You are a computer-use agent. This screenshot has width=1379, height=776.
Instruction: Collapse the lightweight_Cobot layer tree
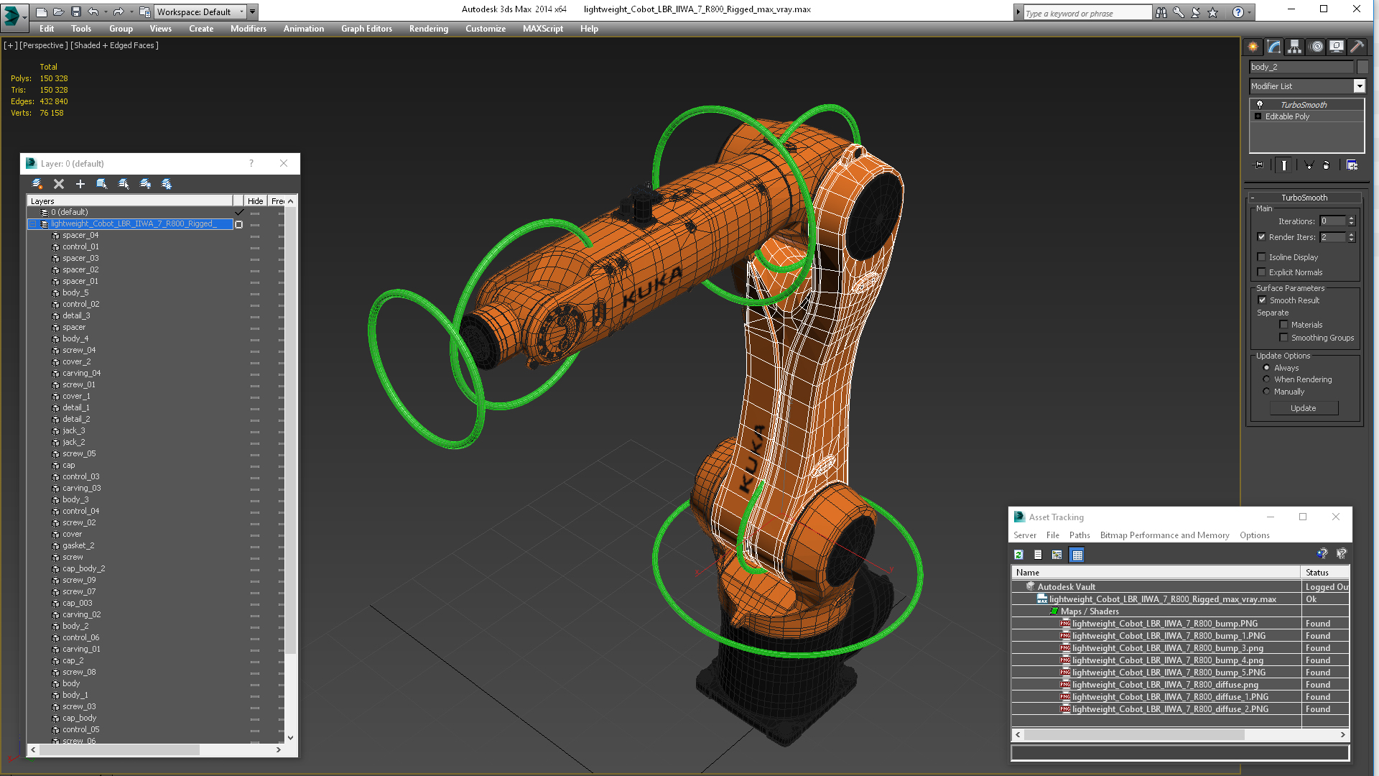33,224
